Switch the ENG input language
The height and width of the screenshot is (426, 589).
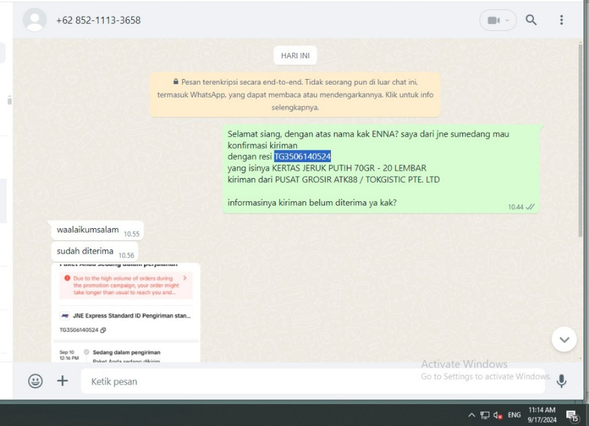tap(514, 415)
